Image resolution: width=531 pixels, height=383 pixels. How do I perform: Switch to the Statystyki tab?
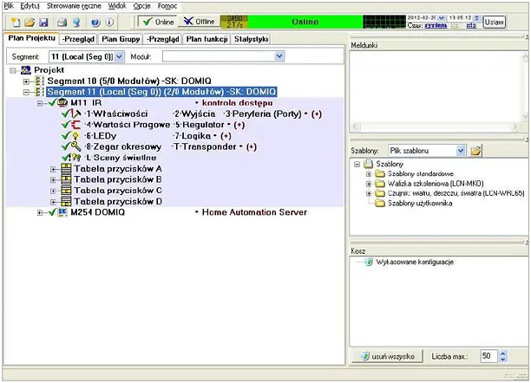pos(252,39)
